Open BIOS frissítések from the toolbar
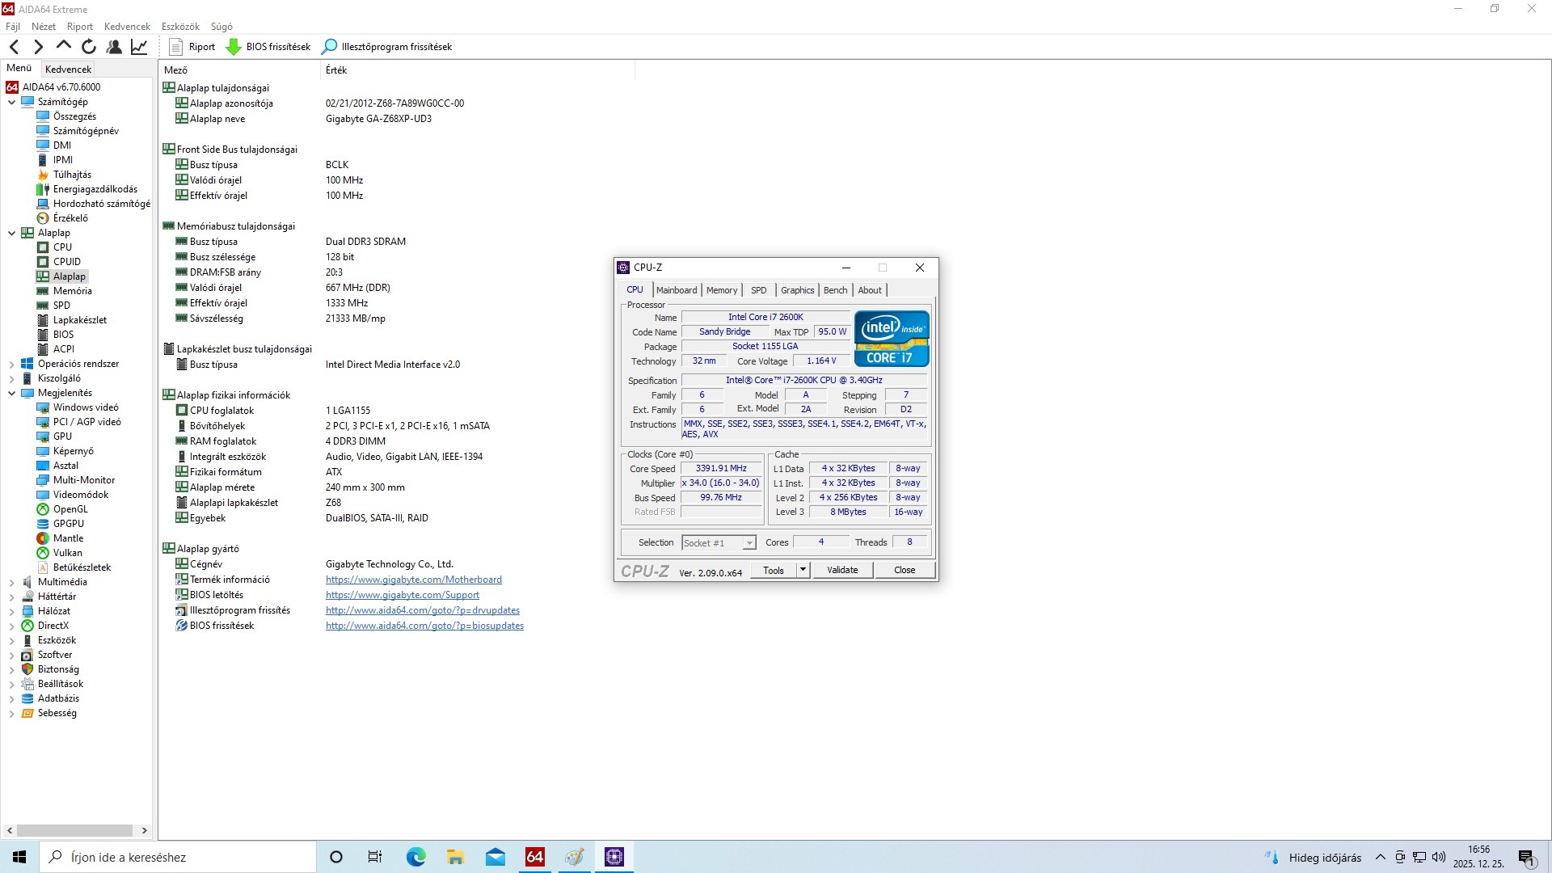 [x=268, y=47]
